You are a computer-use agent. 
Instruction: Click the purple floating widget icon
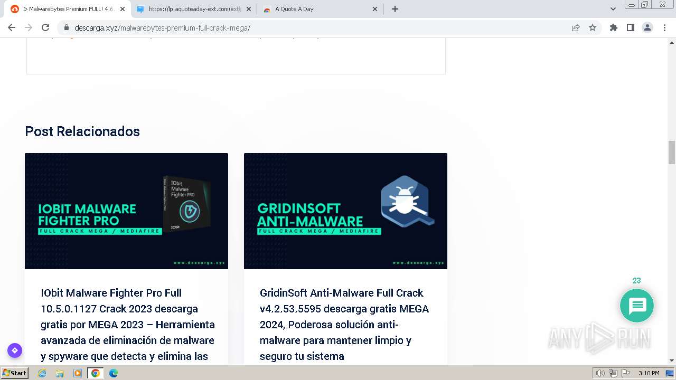tap(15, 350)
